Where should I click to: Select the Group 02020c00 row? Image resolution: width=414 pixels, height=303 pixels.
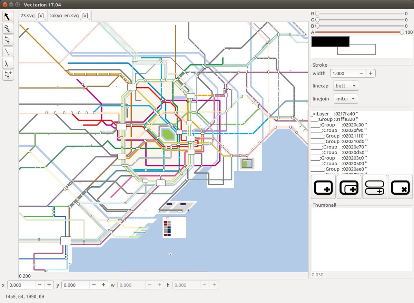pyautogui.click(x=362, y=125)
